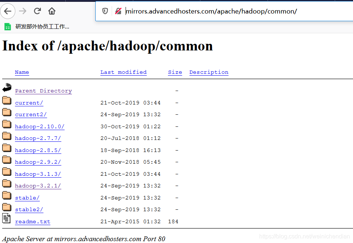This screenshot has height=243, width=353.
Task: Navigate back with the back arrow
Action: 8,11
